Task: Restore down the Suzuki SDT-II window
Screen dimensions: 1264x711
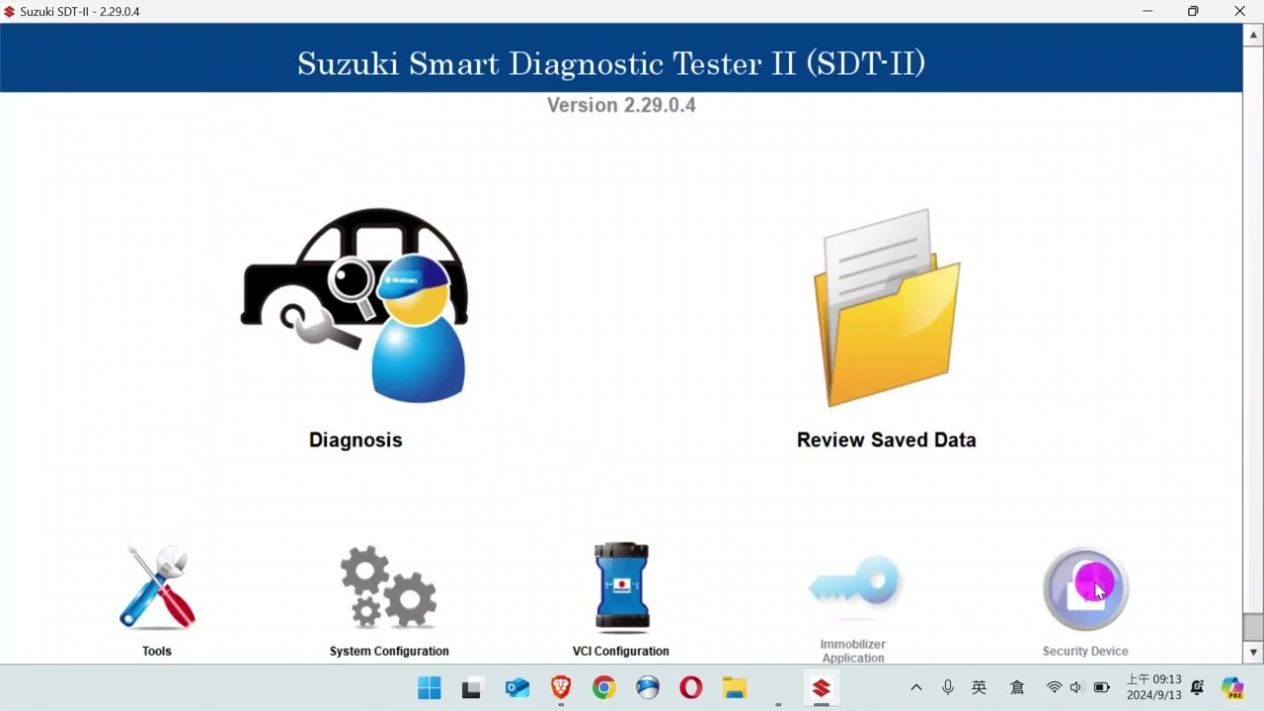Action: [1193, 12]
